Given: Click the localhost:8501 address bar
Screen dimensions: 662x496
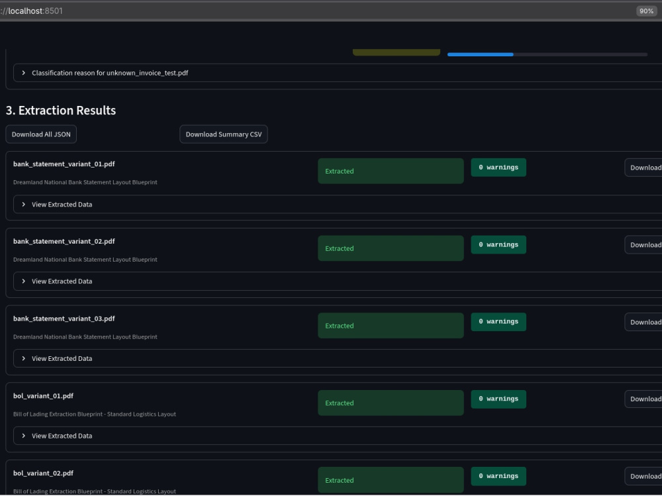Looking at the screenshot, I should [x=316, y=11].
